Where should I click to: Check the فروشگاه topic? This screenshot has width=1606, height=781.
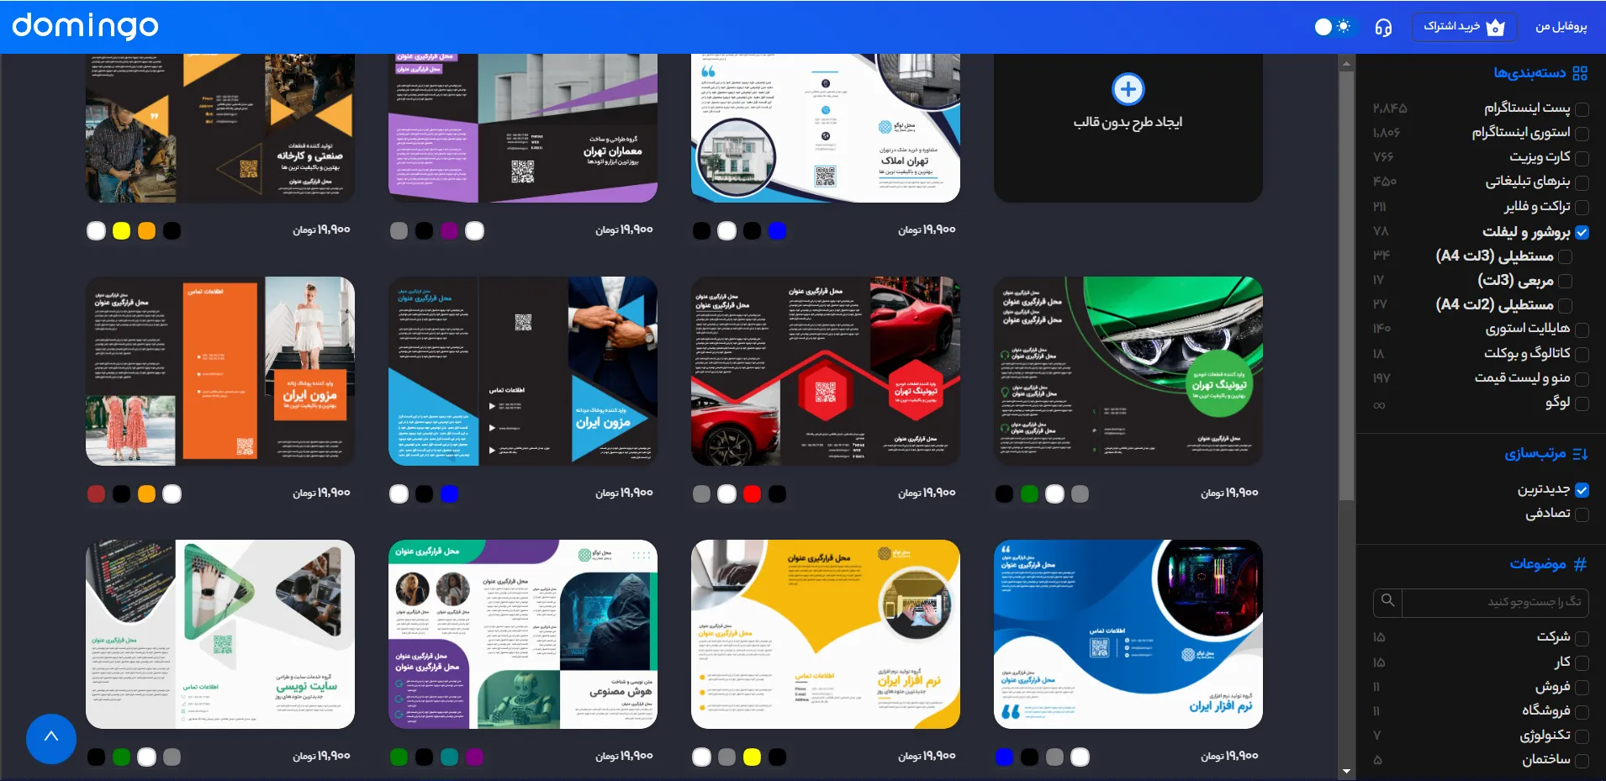click(x=1582, y=711)
